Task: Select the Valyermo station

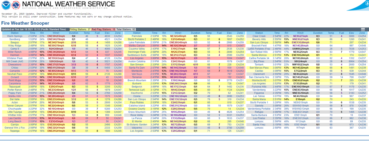Action: 137,128
